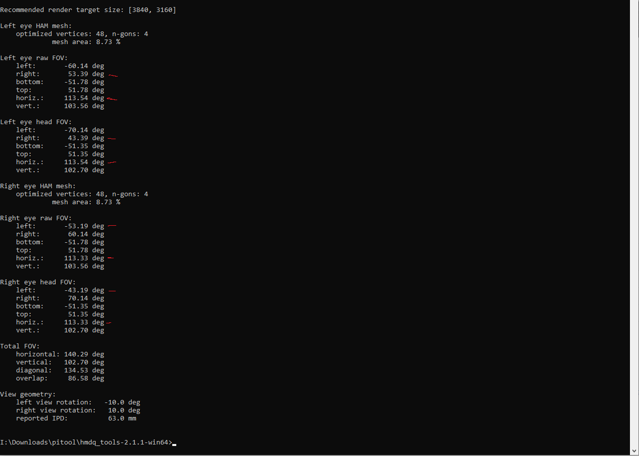Image resolution: width=639 pixels, height=456 pixels.
Task: Click the 'Right eye raw FOV' heading
Action: (x=36, y=218)
